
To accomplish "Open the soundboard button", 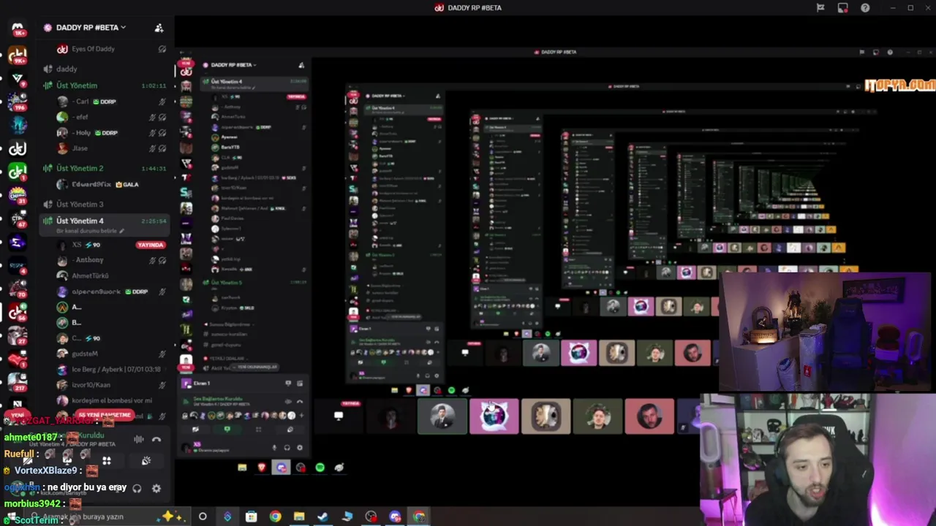I will [146, 460].
